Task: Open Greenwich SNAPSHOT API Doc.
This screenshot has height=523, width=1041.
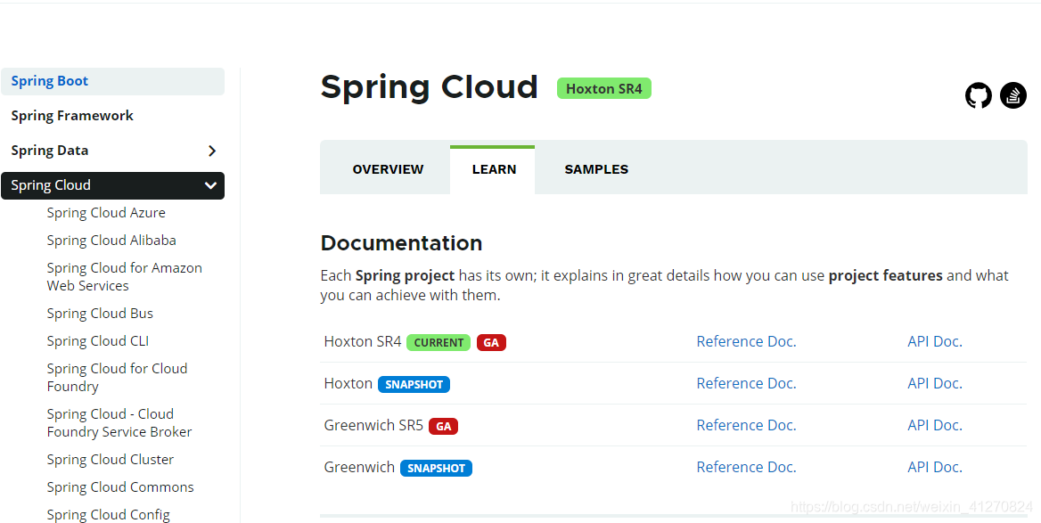Action: [935, 467]
